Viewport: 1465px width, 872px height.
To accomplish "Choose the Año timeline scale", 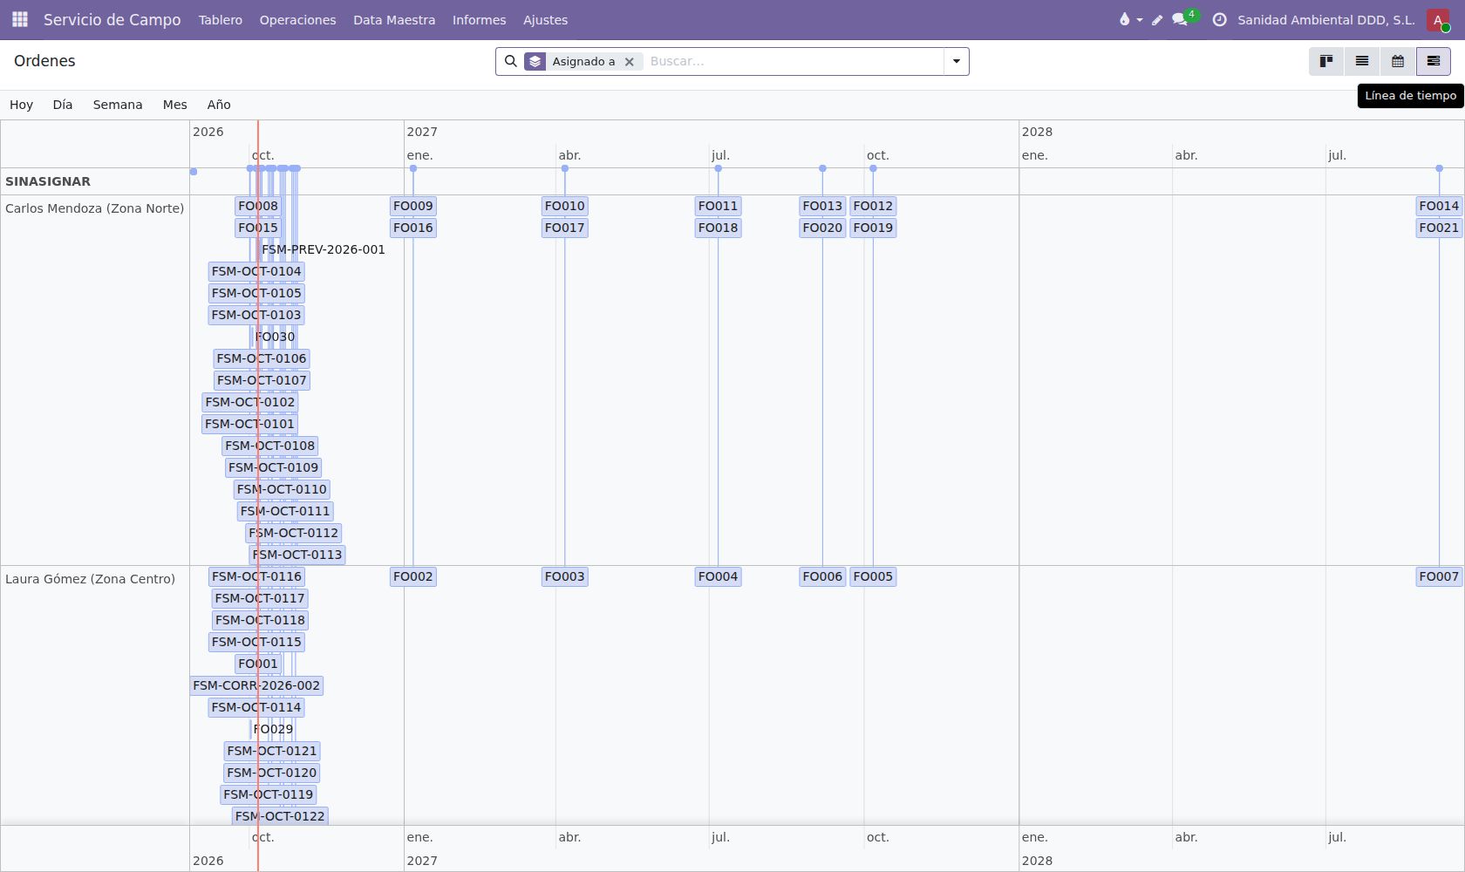I will pos(219,105).
